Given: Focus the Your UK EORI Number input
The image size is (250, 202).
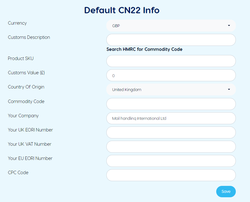Looking at the screenshot, I should point(171,132).
